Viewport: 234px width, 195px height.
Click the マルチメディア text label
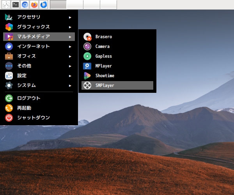coord(34,37)
